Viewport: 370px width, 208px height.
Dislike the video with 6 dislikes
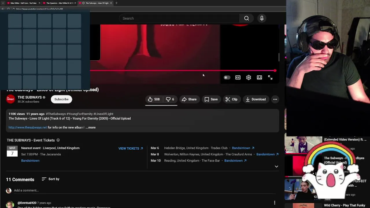click(170, 99)
